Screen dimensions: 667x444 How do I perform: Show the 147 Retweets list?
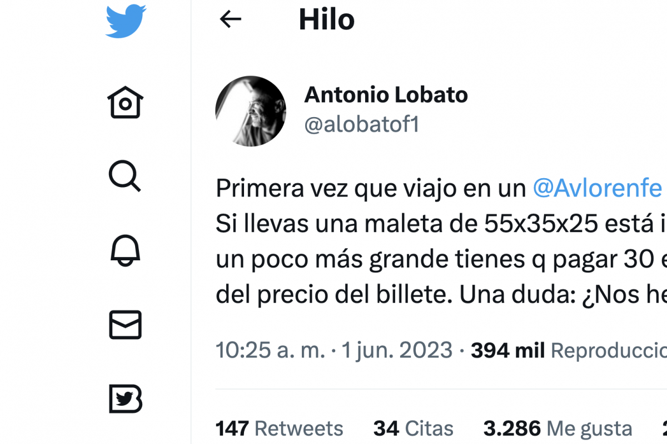tap(280, 428)
